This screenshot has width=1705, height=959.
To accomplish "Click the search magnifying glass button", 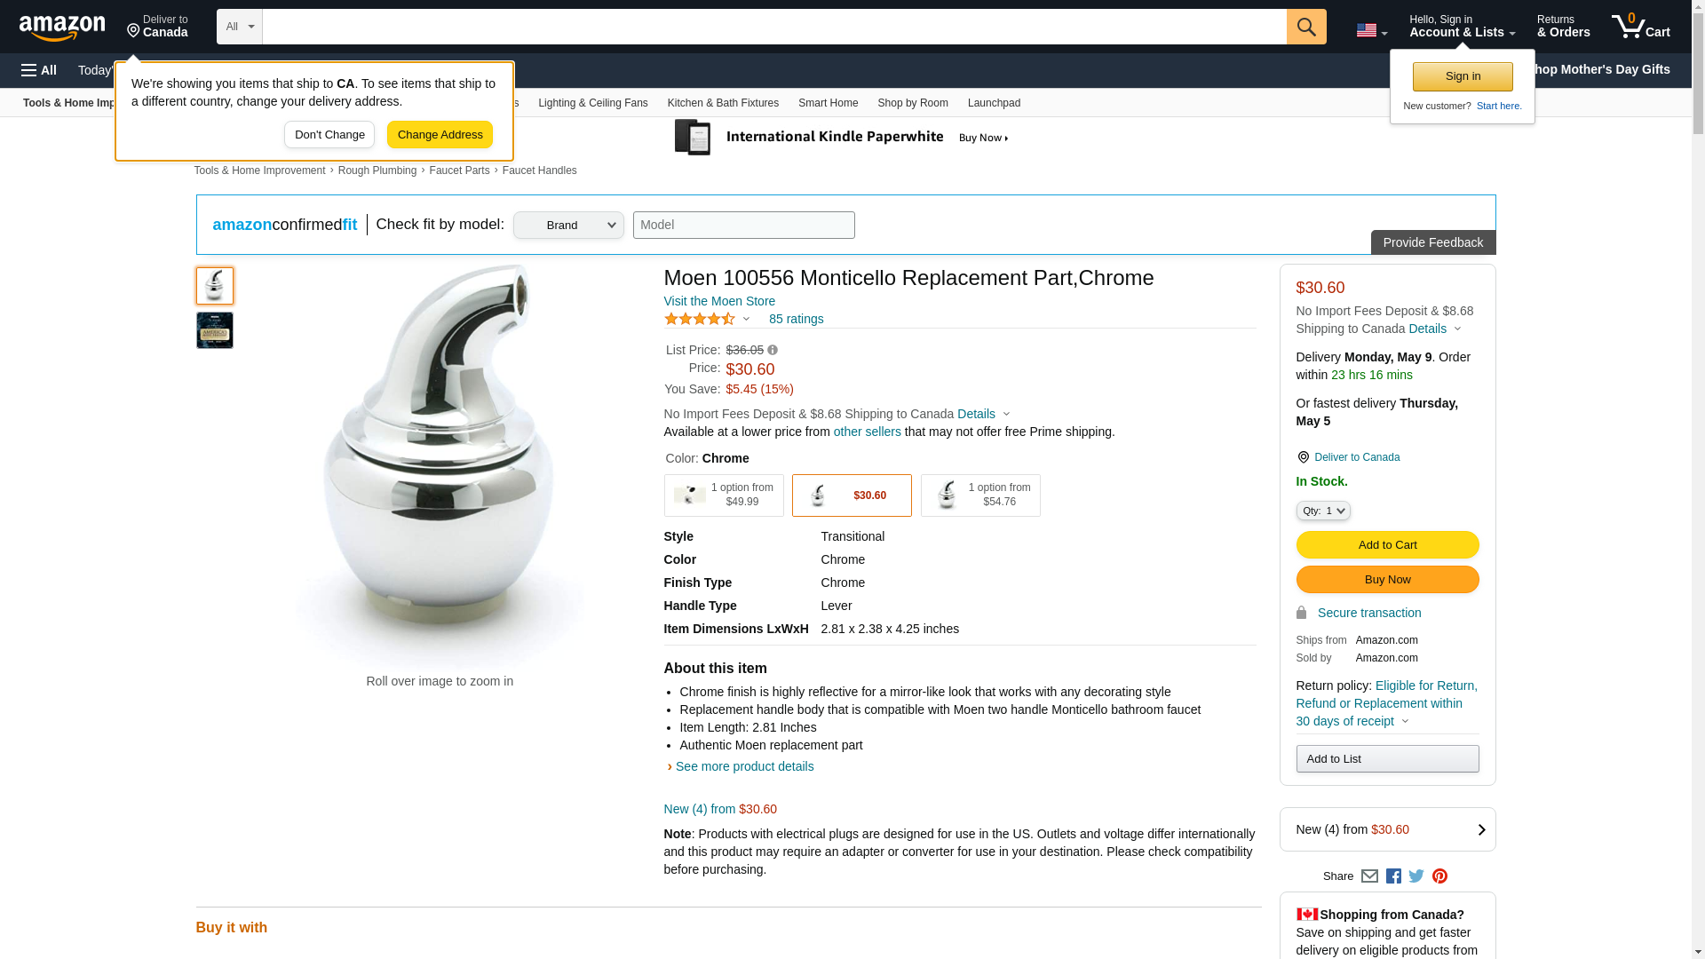I will [1305, 27].
